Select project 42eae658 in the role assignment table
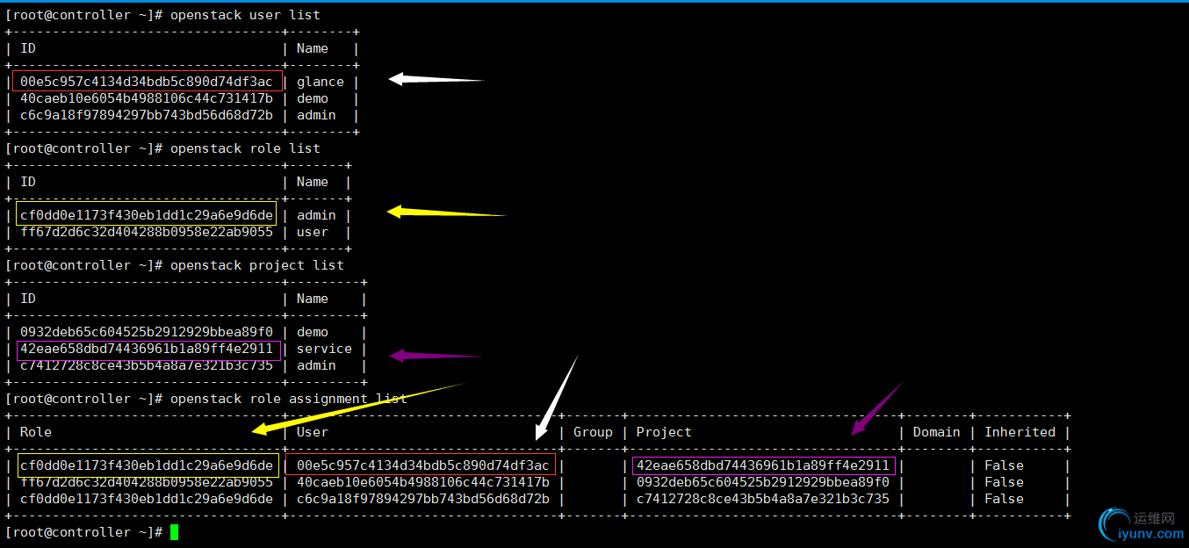Image resolution: width=1189 pixels, height=548 pixels. (x=763, y=465)
